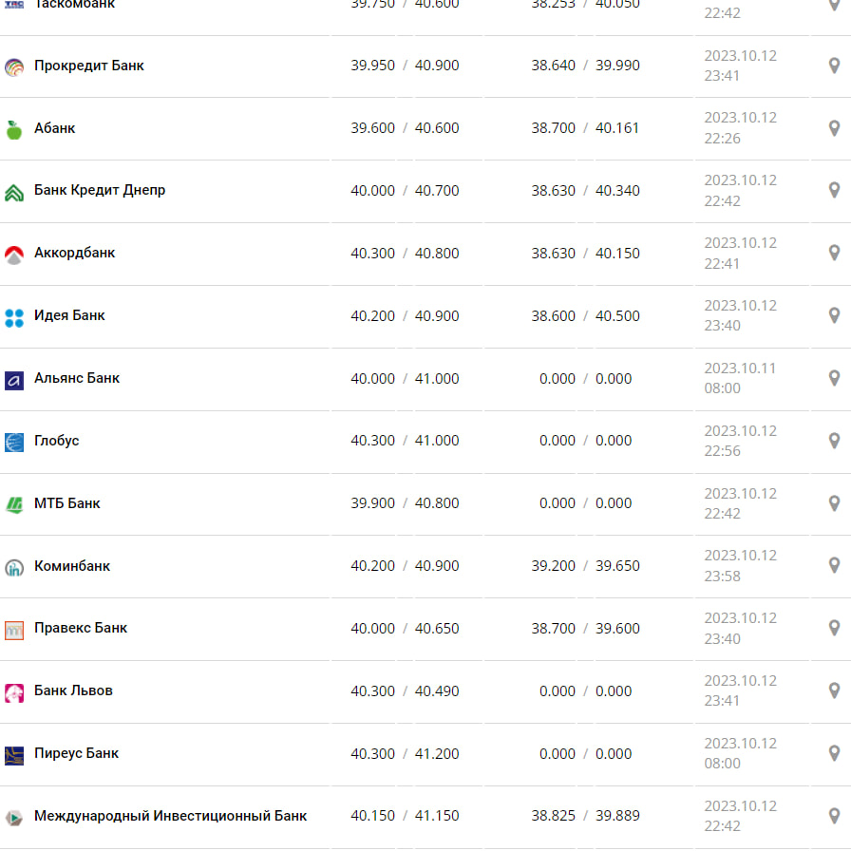Open location pin for Правекс Банк
851x851 pixels.
pos(834,629)
